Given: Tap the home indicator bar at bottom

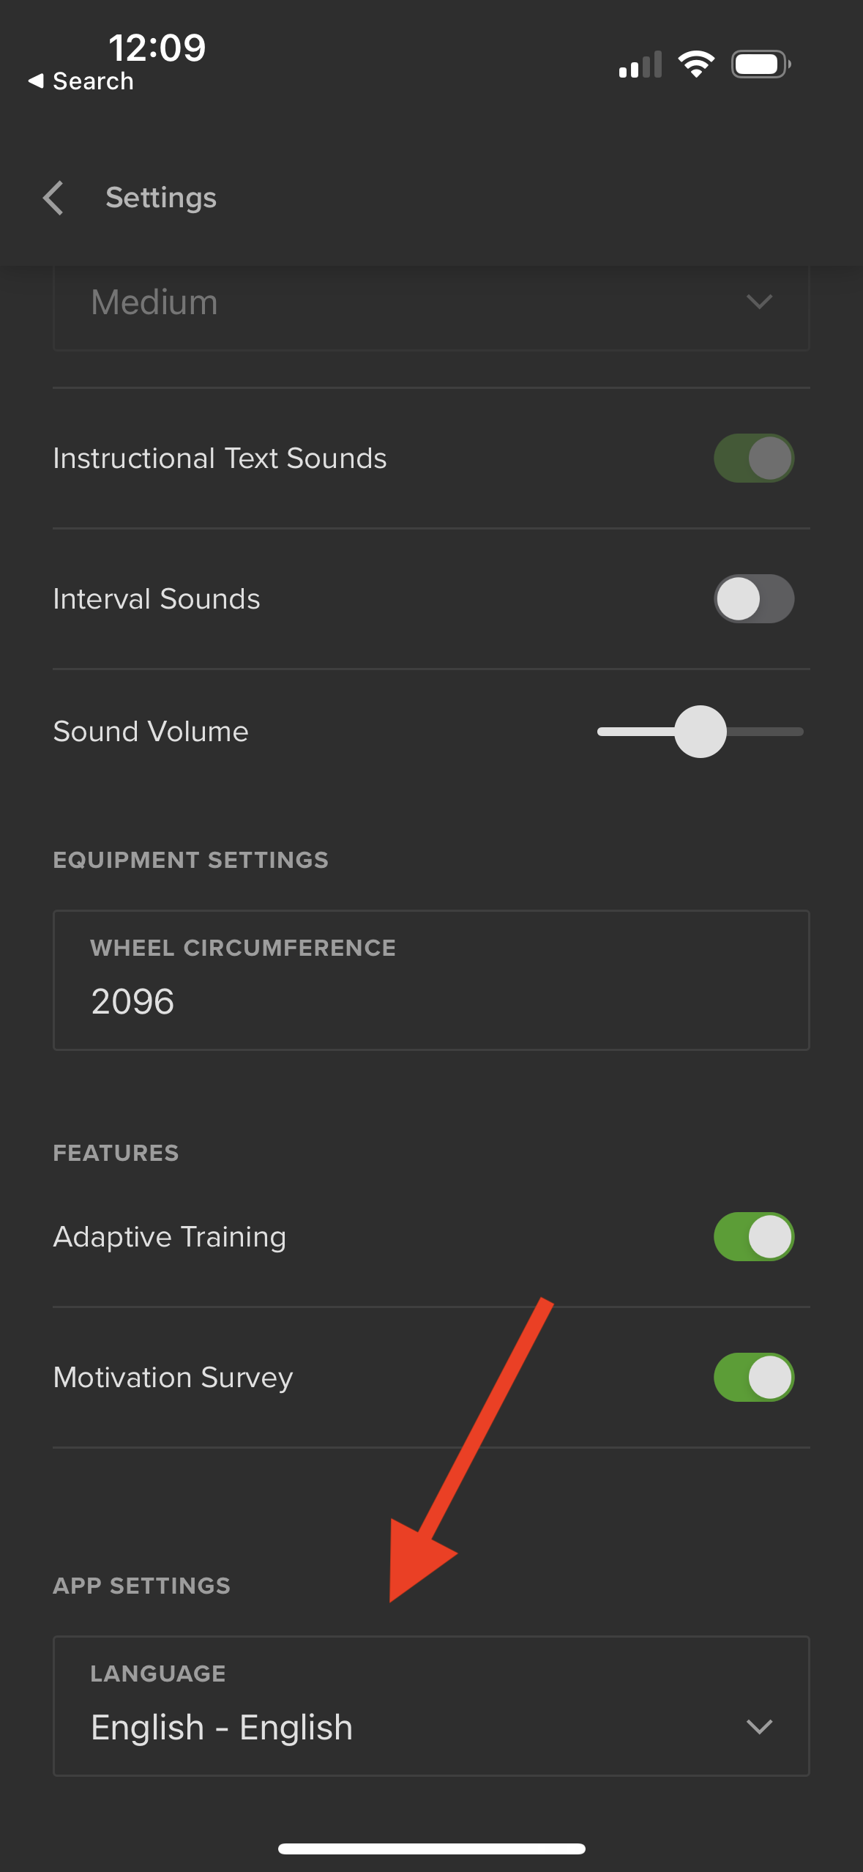Looking at the screenshot, I should [431, 1849].
